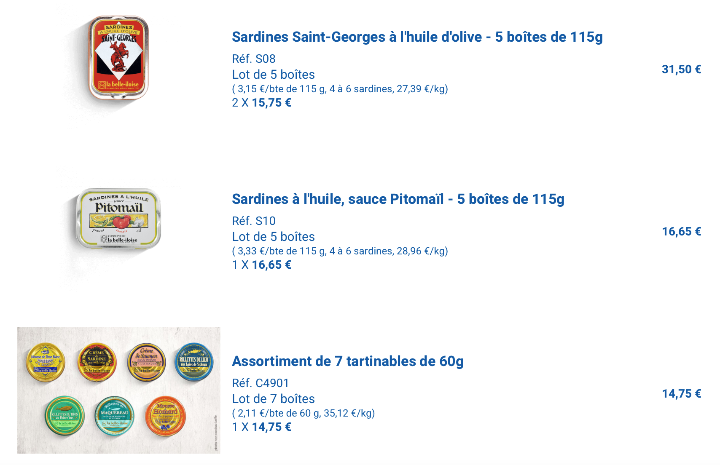Click the Rillettes de Lieu blue tin
Viewport: 720px width, 465px height.
[x=194, y=362]
